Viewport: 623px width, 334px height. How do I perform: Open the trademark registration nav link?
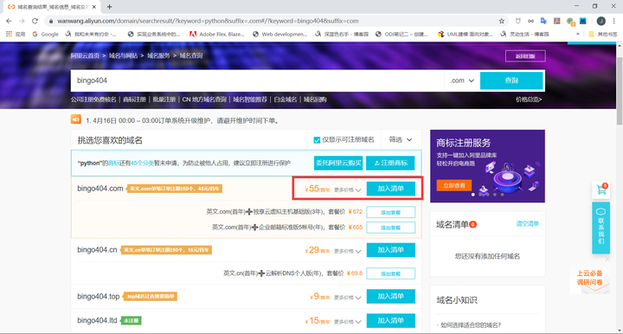click(134, 100)
